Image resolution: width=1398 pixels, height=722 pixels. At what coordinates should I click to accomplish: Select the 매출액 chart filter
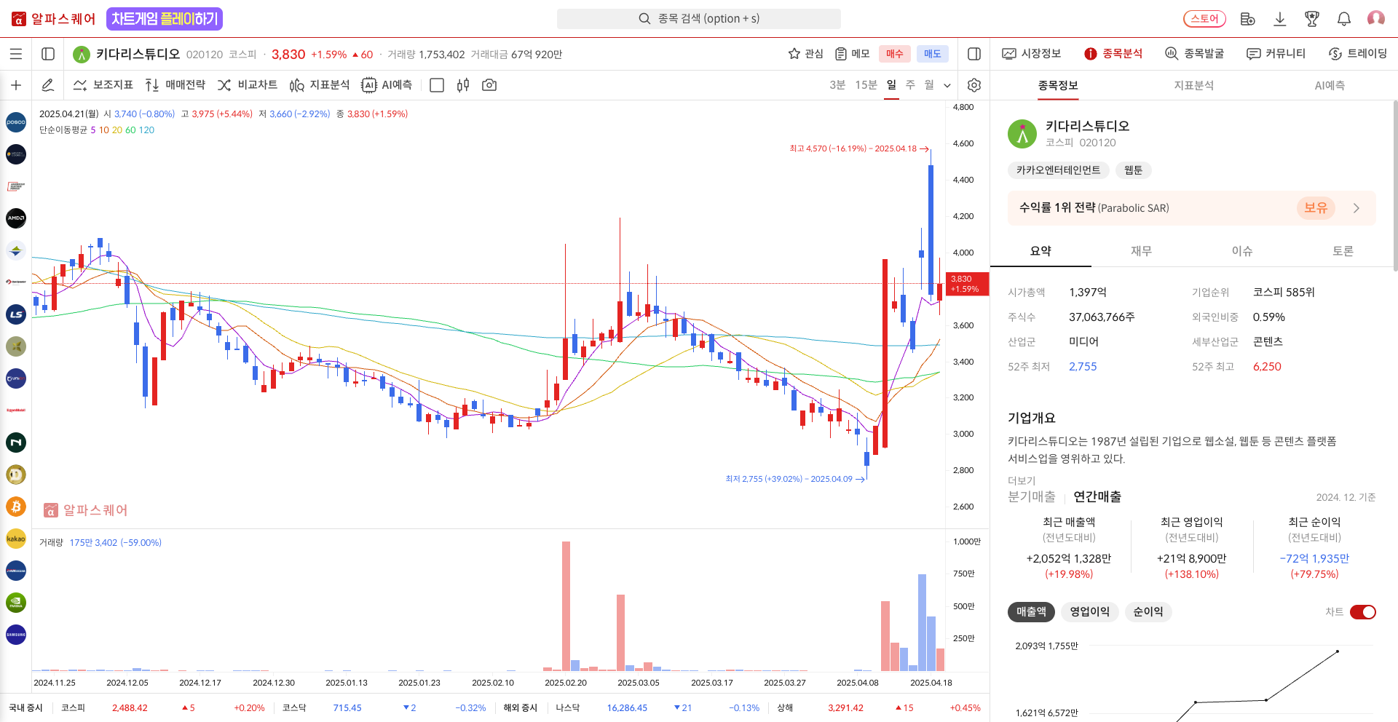(1031, 612)
